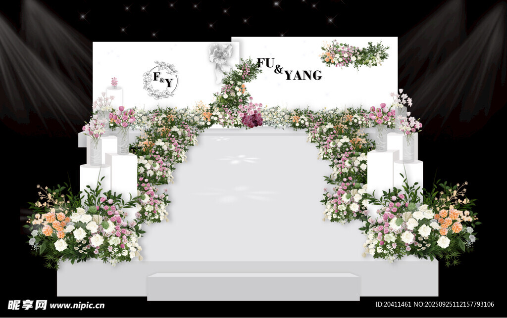The image size is (507, 318).
Task: Select the large bottom-right floral arrangement
Action: pos(421,225)
